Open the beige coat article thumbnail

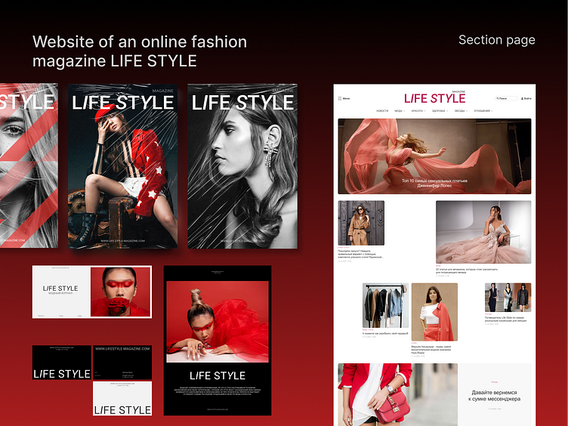361,223
